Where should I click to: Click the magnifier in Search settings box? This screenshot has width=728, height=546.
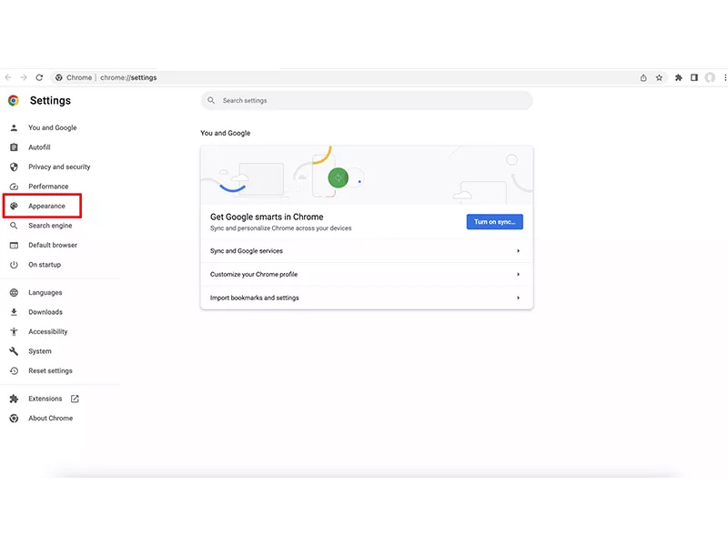click(x=211, y=100)
